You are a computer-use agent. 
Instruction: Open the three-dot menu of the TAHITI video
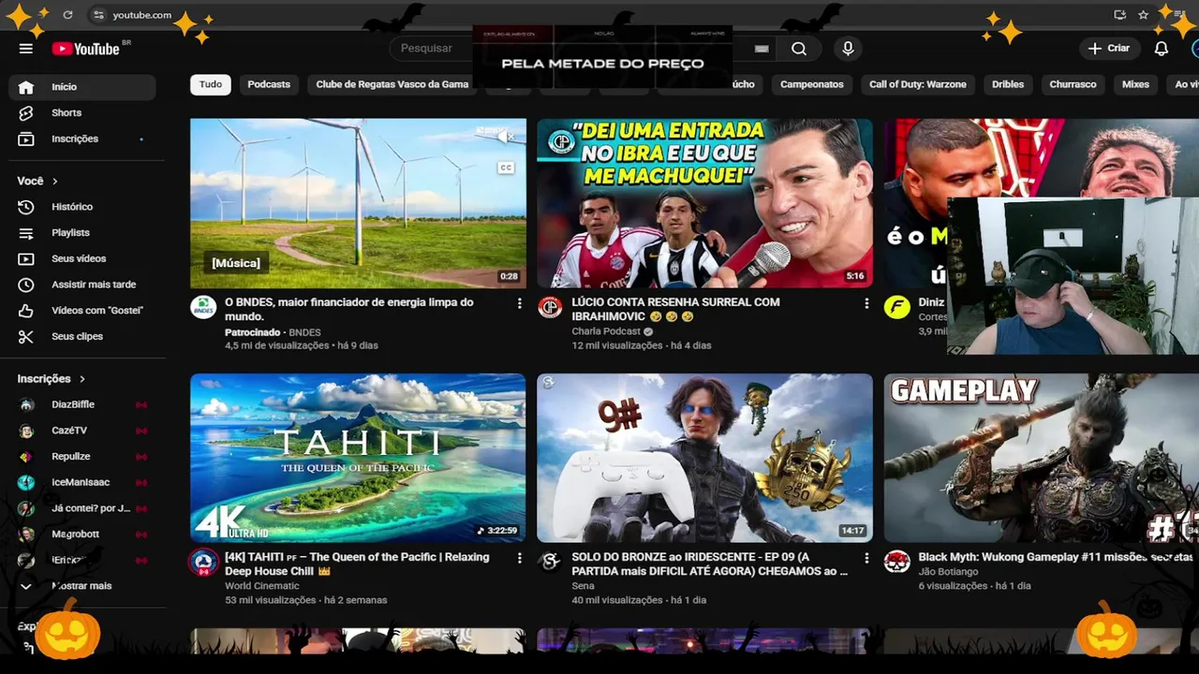coord(519,558)
